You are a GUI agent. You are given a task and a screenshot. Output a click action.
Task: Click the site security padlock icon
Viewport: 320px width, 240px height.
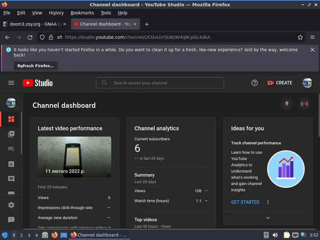click(x=51, y=37)
